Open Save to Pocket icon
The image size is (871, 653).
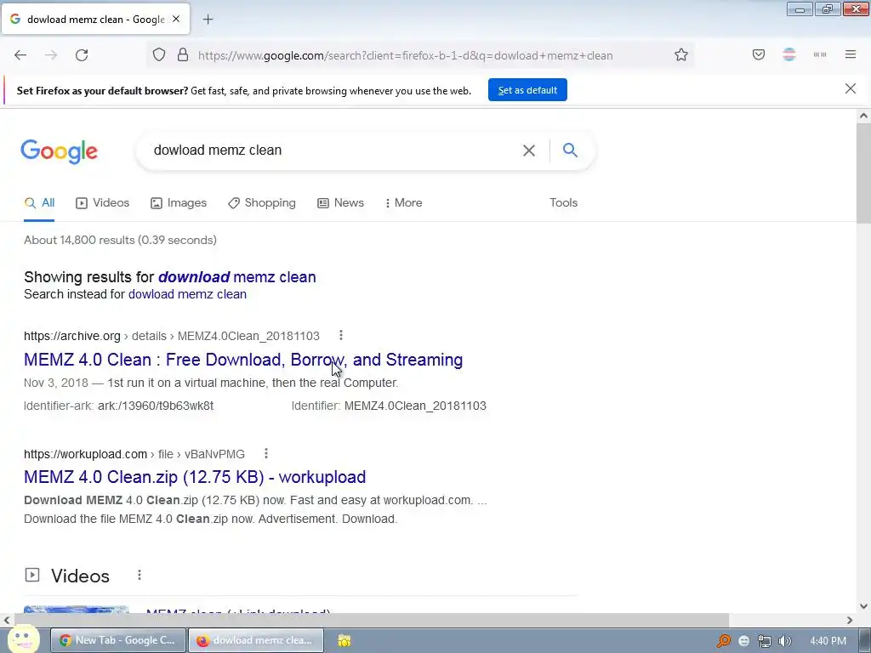759,55
